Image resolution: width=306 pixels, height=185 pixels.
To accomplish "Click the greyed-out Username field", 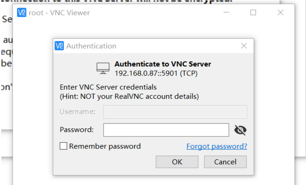I will tap(175, 112).
